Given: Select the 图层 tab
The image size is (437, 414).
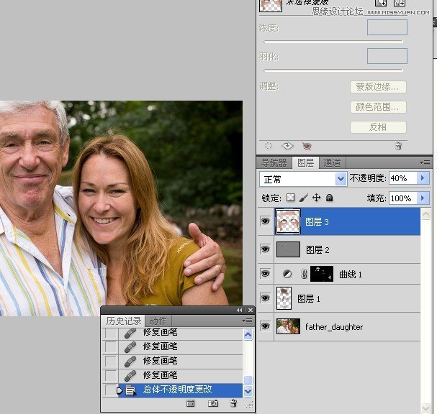Looking at the screenshot, I should click(x=305, y=162).
